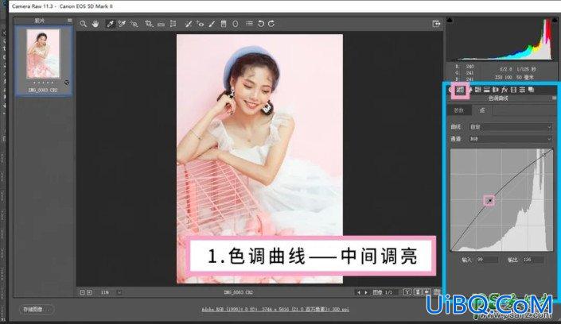
Task: Select the Hand tool
Action: coord(95,24)
